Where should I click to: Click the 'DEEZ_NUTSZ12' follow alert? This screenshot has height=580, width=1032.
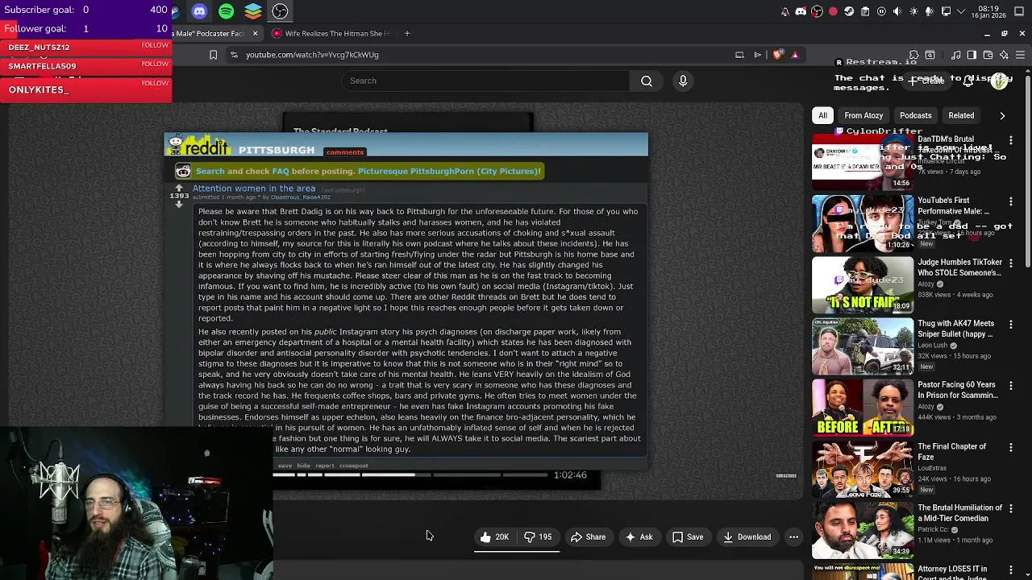(x=85, y=48)
